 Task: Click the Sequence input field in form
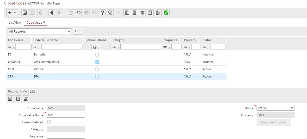[x=66, y=136]
